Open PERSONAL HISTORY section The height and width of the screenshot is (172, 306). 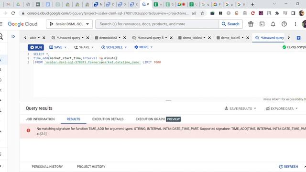(47, 167)
